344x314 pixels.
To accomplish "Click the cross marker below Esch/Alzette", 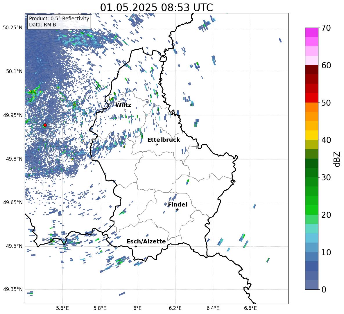I will coord(136,246).
